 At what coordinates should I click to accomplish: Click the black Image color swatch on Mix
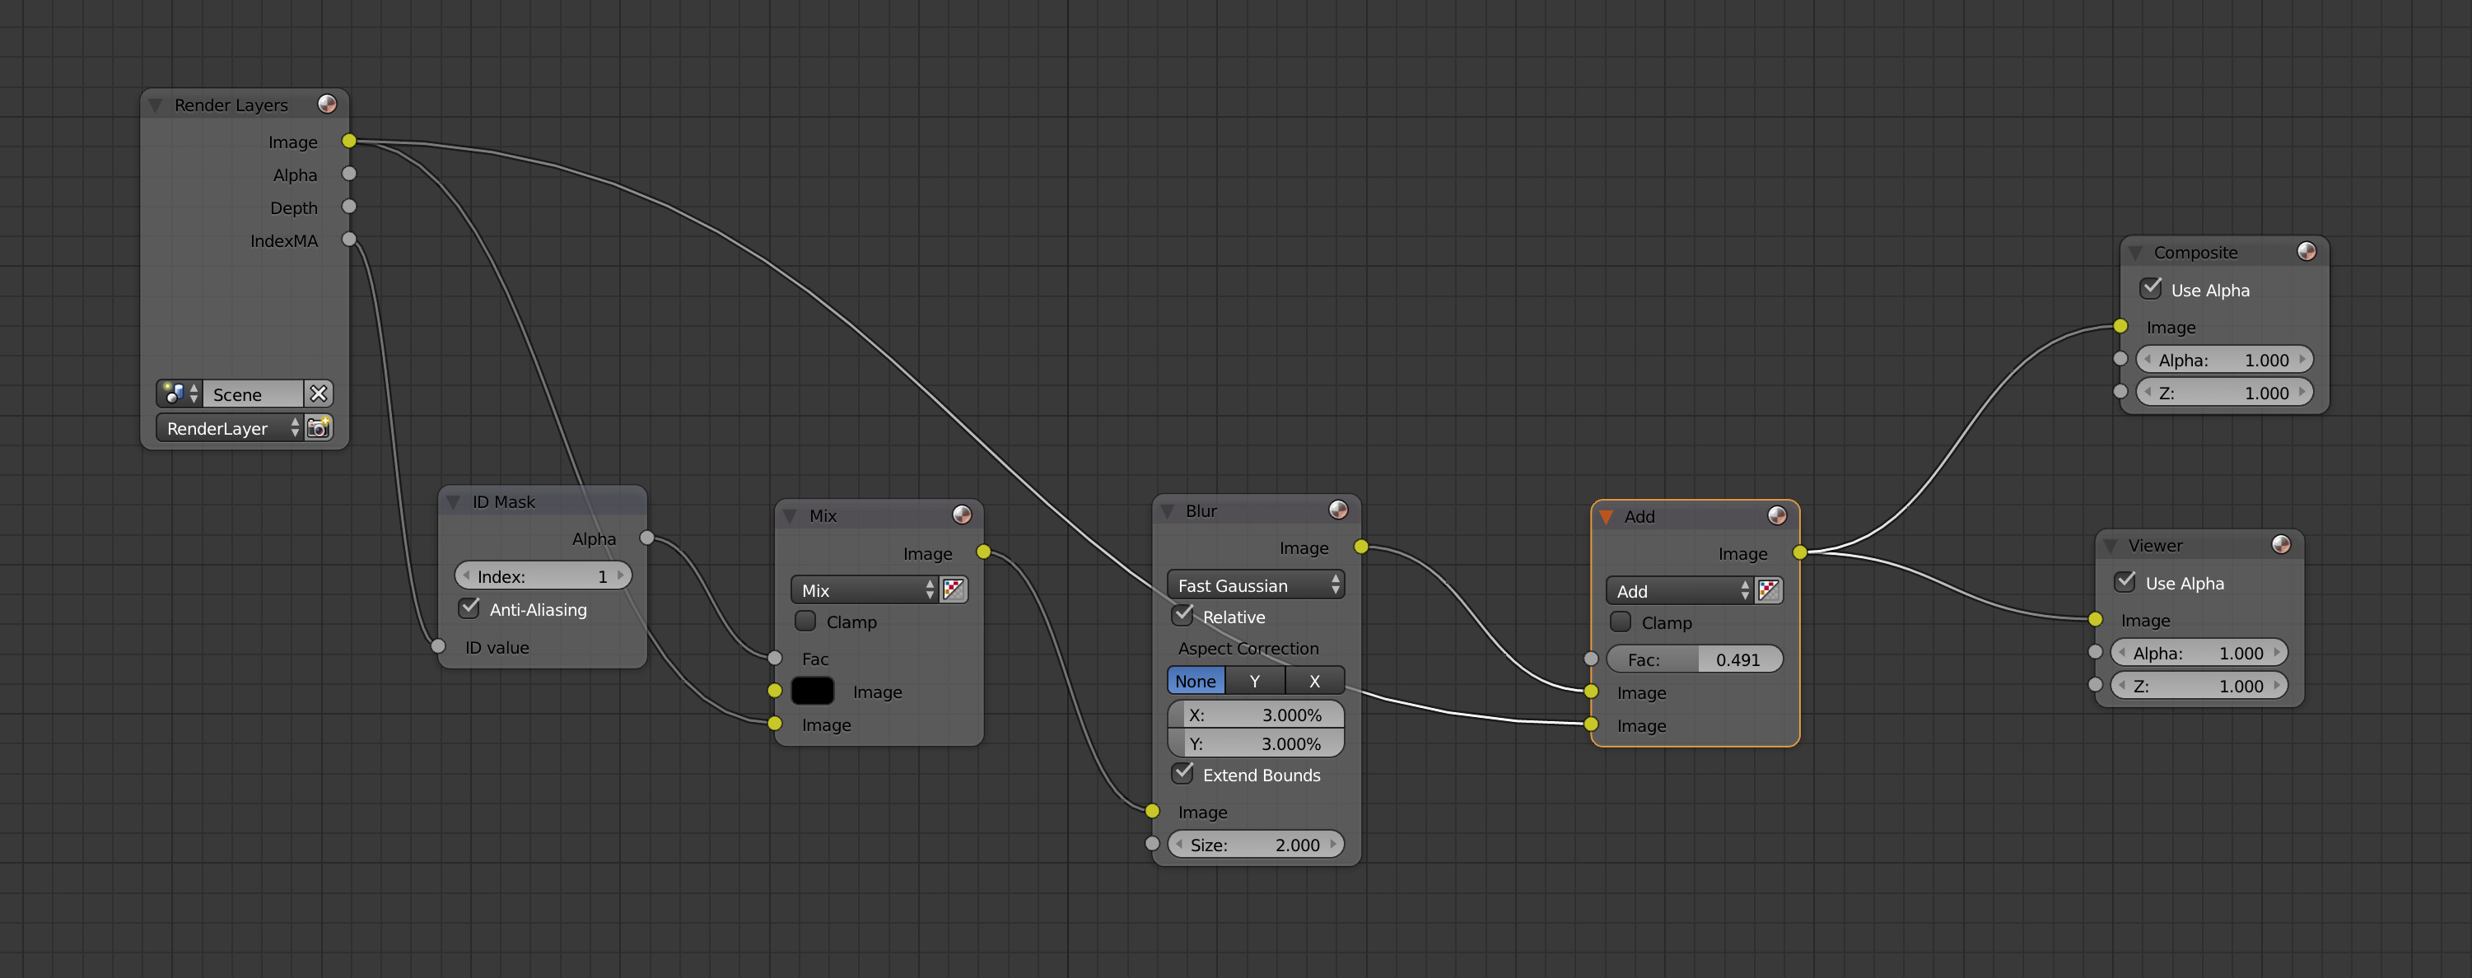pyautogui.click(x=813, y=691)
